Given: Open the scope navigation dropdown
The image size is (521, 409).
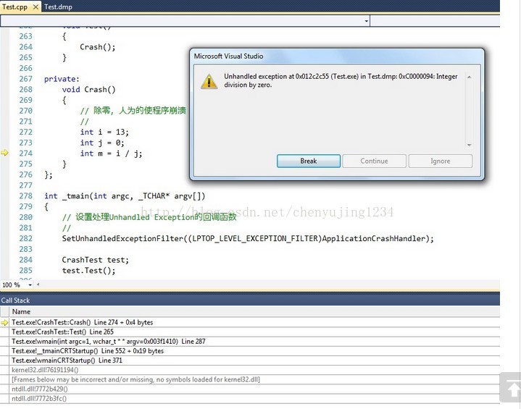Looking at the screenshot, I should pos(366,21).
